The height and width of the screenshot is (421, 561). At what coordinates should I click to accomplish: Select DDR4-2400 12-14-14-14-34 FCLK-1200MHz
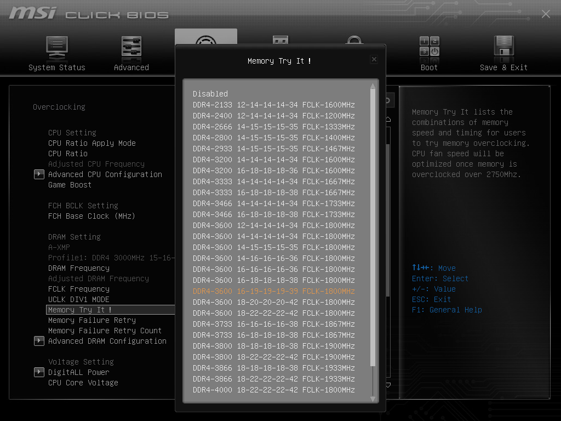[274, 116]
